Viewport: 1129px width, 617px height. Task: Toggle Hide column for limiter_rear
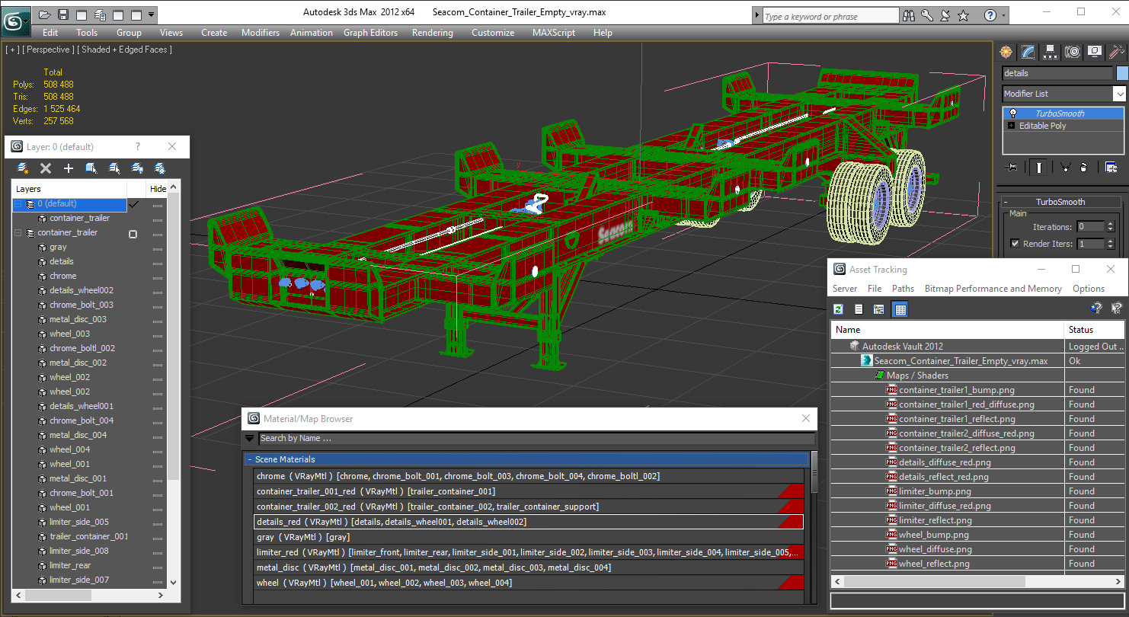[x=158, y=566]
